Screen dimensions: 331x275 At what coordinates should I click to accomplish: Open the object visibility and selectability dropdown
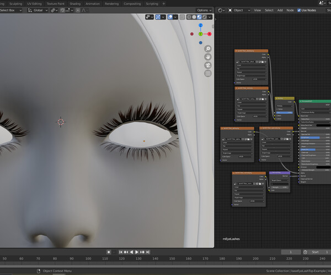[x=150, y=17]
